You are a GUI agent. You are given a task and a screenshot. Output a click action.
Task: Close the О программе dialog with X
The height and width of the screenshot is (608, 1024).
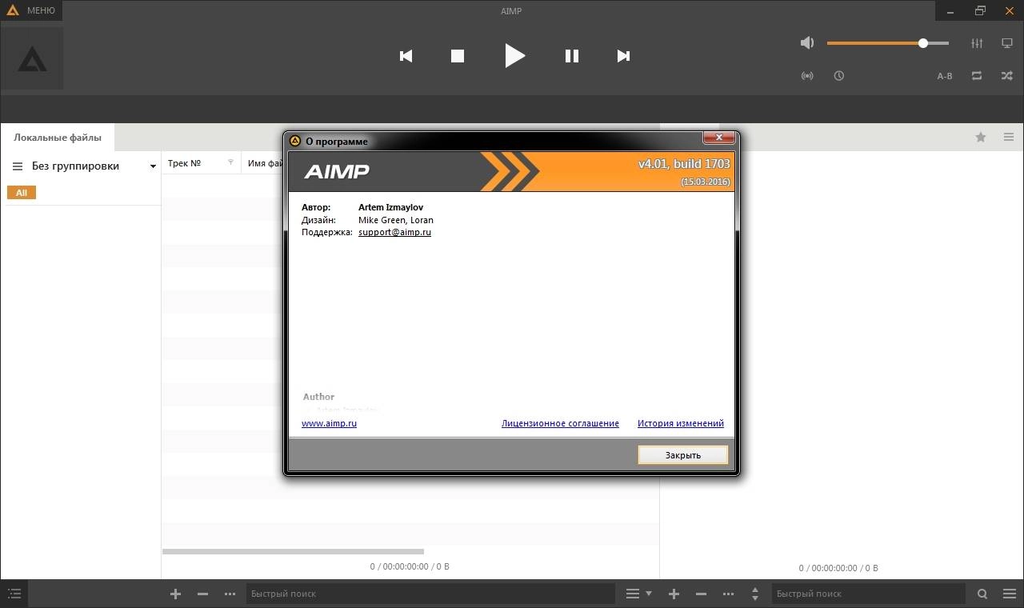(x=718, y=138)
